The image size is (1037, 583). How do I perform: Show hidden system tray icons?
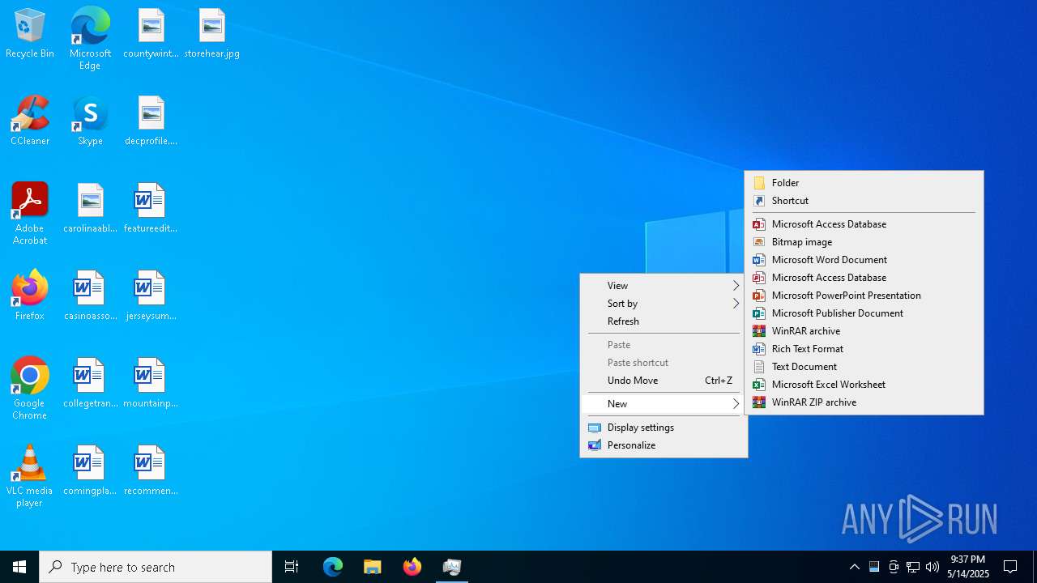[x=855, y=567]
